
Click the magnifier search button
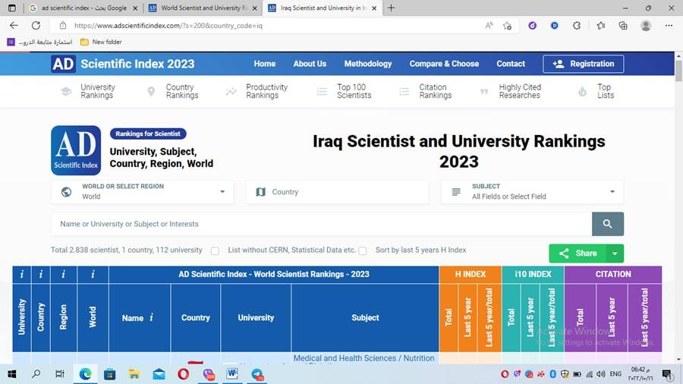coord(607,224)
